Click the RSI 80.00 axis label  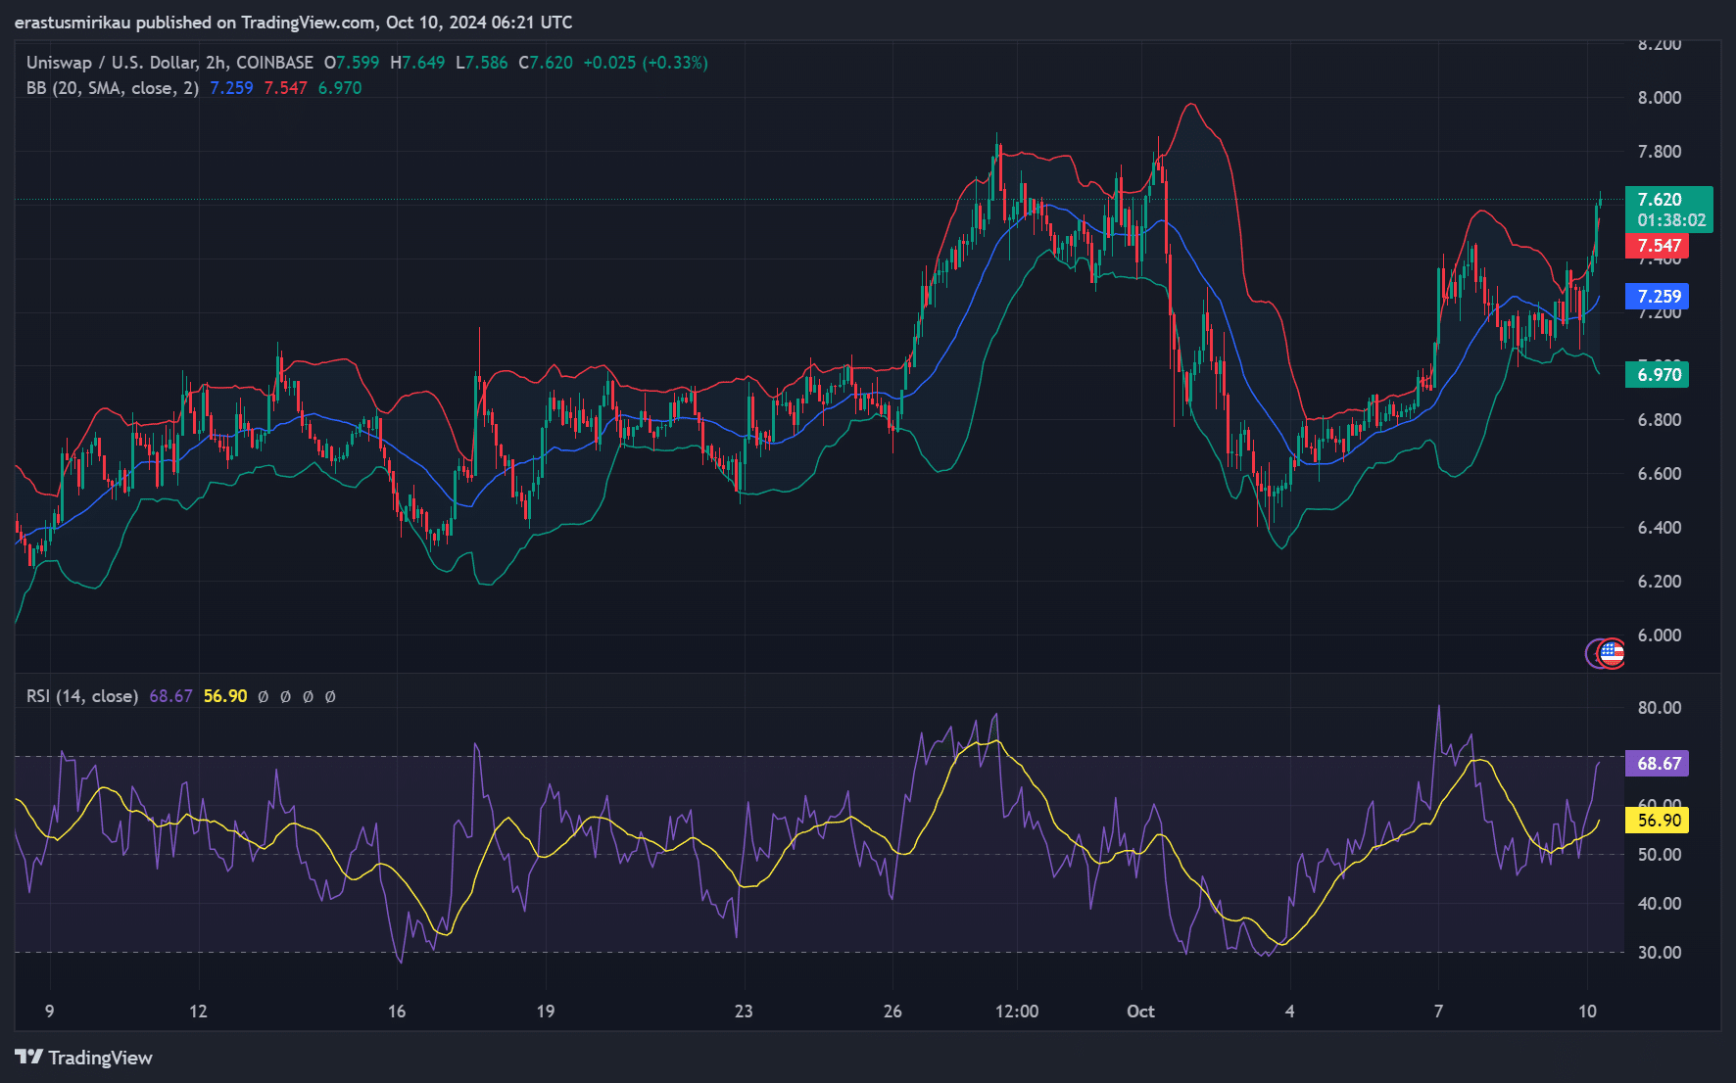pyautogui.click(x=1660, y=708)
